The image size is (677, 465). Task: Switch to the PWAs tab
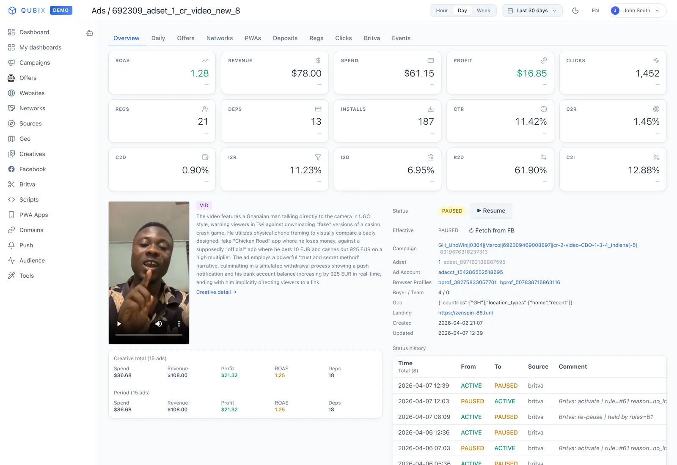(253, 38)
